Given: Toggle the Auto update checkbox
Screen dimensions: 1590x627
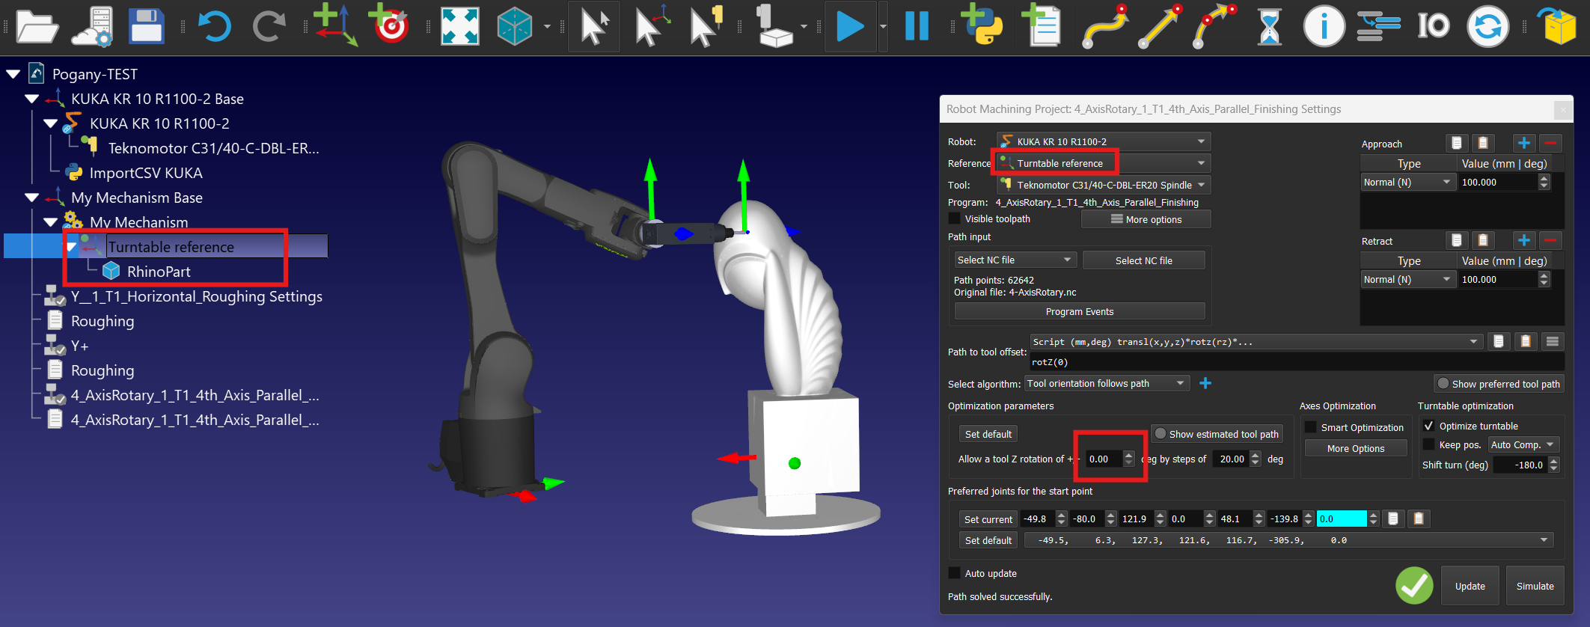Looking at the screenshot, I should point(955,573).
